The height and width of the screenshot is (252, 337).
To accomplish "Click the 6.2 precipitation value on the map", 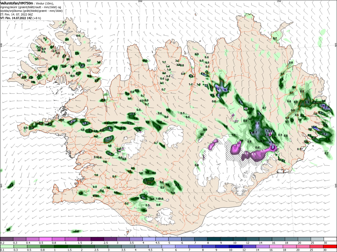I will (218, 95).
